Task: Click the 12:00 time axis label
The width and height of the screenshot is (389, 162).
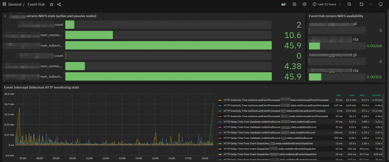Action: (106, 158)
